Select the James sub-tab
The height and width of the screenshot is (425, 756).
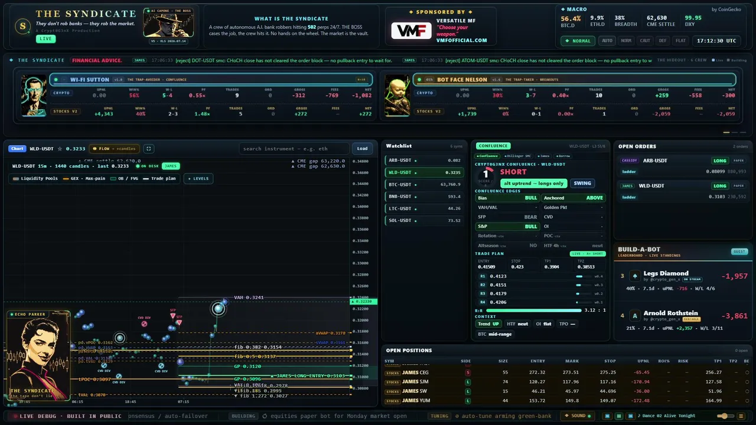tap(543, 156)
